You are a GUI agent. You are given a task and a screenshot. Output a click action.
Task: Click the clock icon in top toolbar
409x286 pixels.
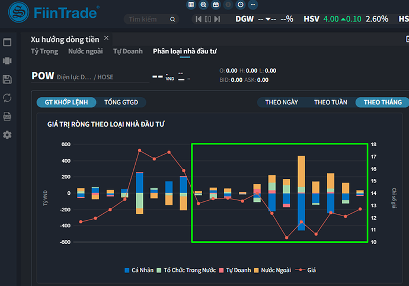[x=241, y=5]
